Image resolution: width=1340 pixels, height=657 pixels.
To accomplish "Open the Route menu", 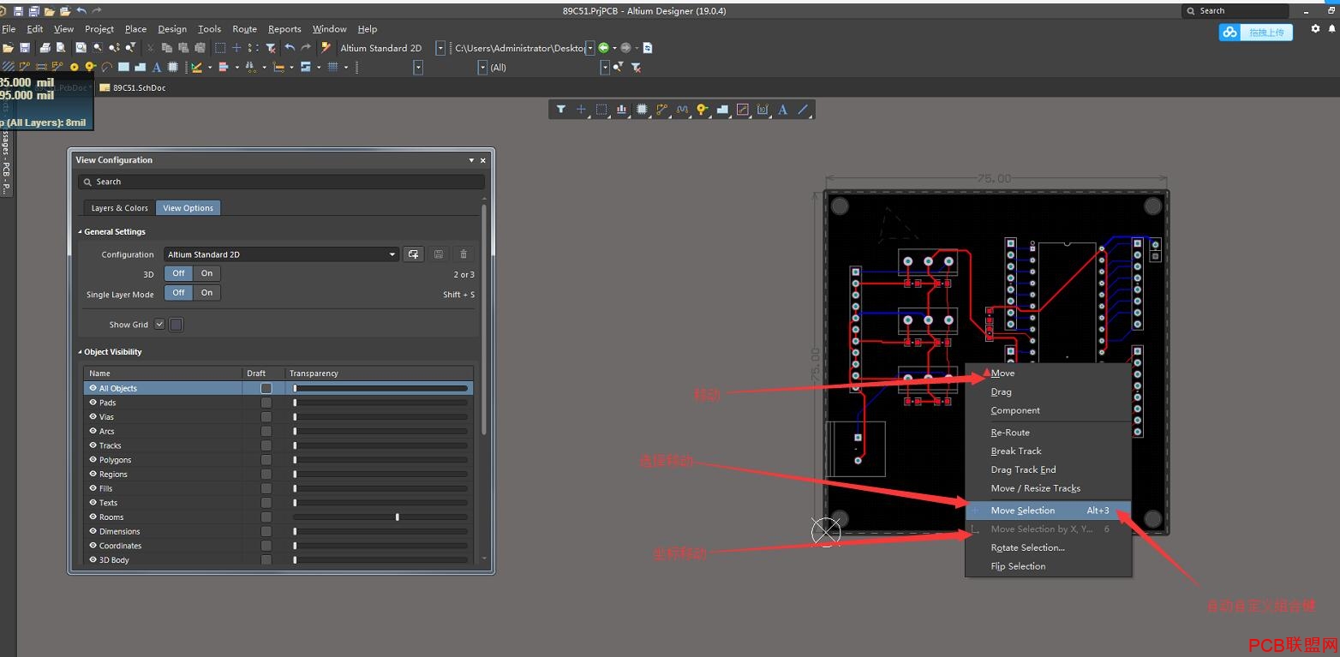I will coord(244,29).
